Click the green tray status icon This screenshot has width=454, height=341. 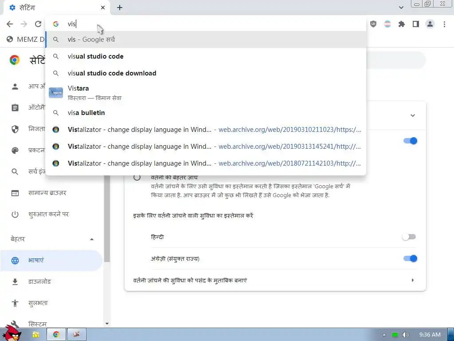pyautogui.click(x=395, y=335)
